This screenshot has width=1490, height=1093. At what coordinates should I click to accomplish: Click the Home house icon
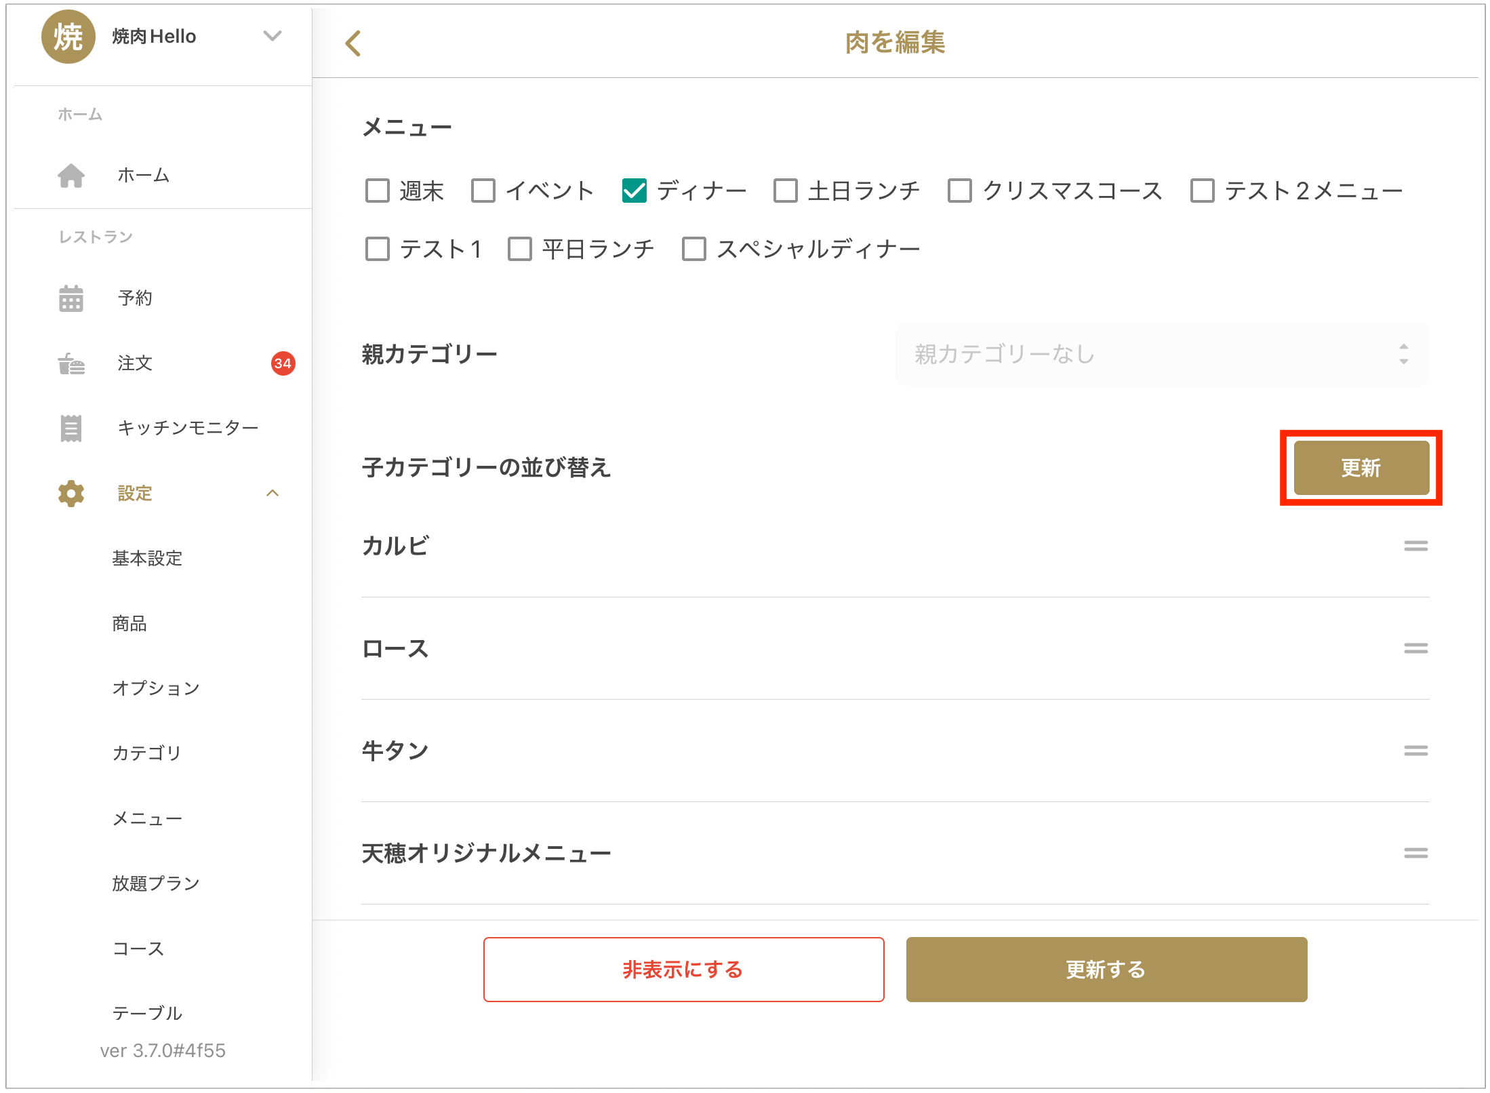pyautogui.click(x=71, y=176)
